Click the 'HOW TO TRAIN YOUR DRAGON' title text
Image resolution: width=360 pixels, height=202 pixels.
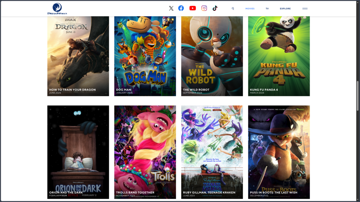(72, 90)
